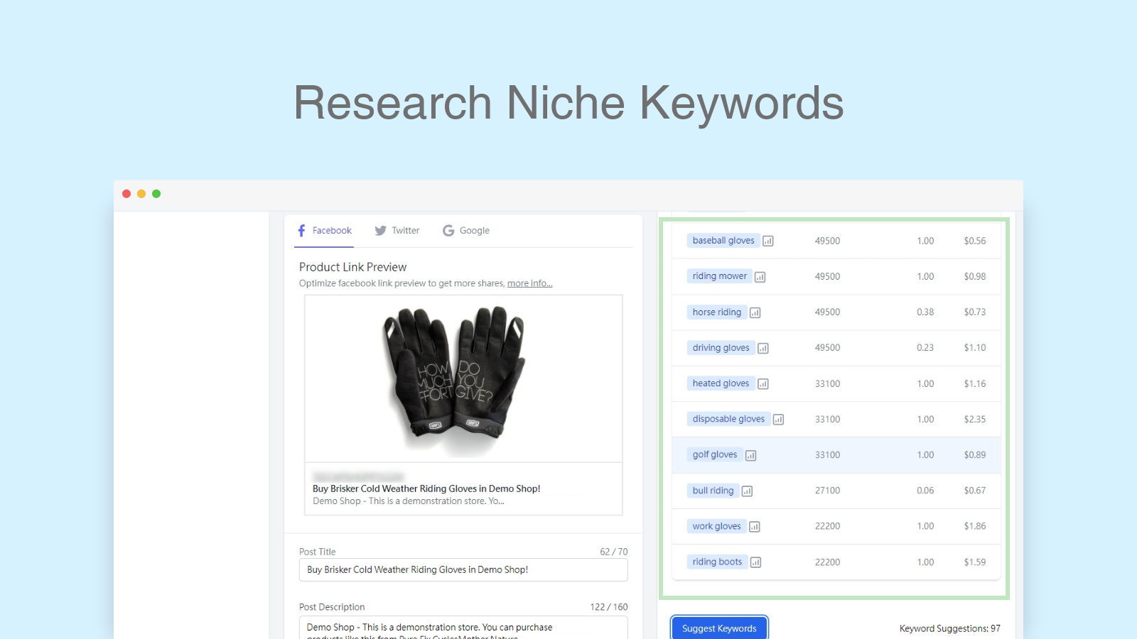Open trend graph icon beside "disposable gloves"
Screen dimensions: 1137x639
click(779, 419)
